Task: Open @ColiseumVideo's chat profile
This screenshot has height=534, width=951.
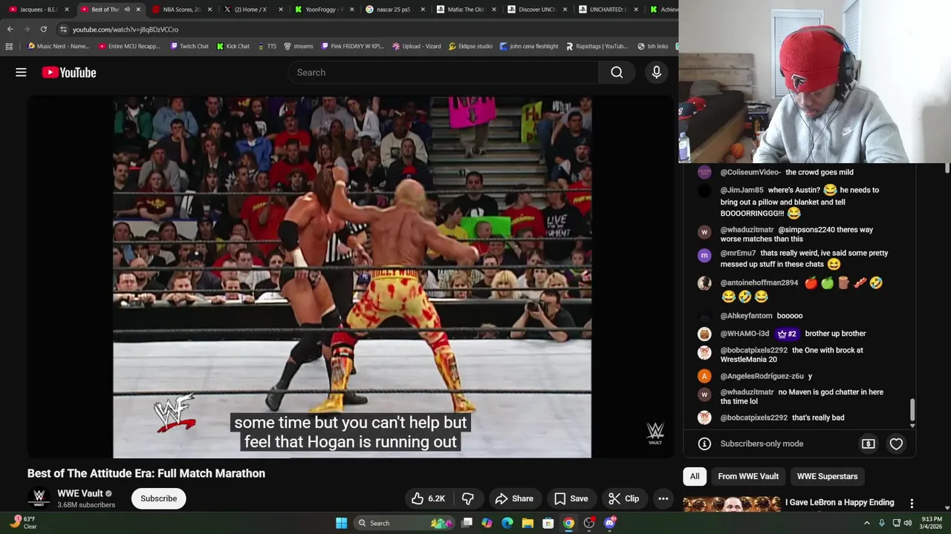Action: (704, 172)
